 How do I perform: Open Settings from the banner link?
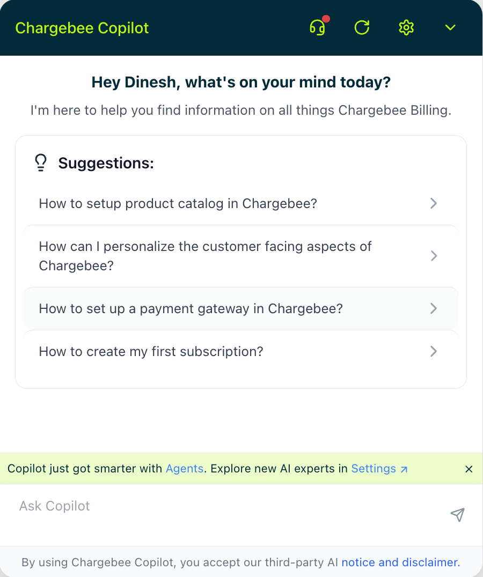point(374,468)
